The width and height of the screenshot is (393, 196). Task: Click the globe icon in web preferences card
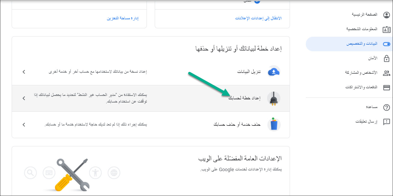[114, 173]
